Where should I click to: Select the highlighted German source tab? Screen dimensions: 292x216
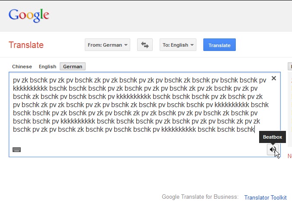point(73,67)
